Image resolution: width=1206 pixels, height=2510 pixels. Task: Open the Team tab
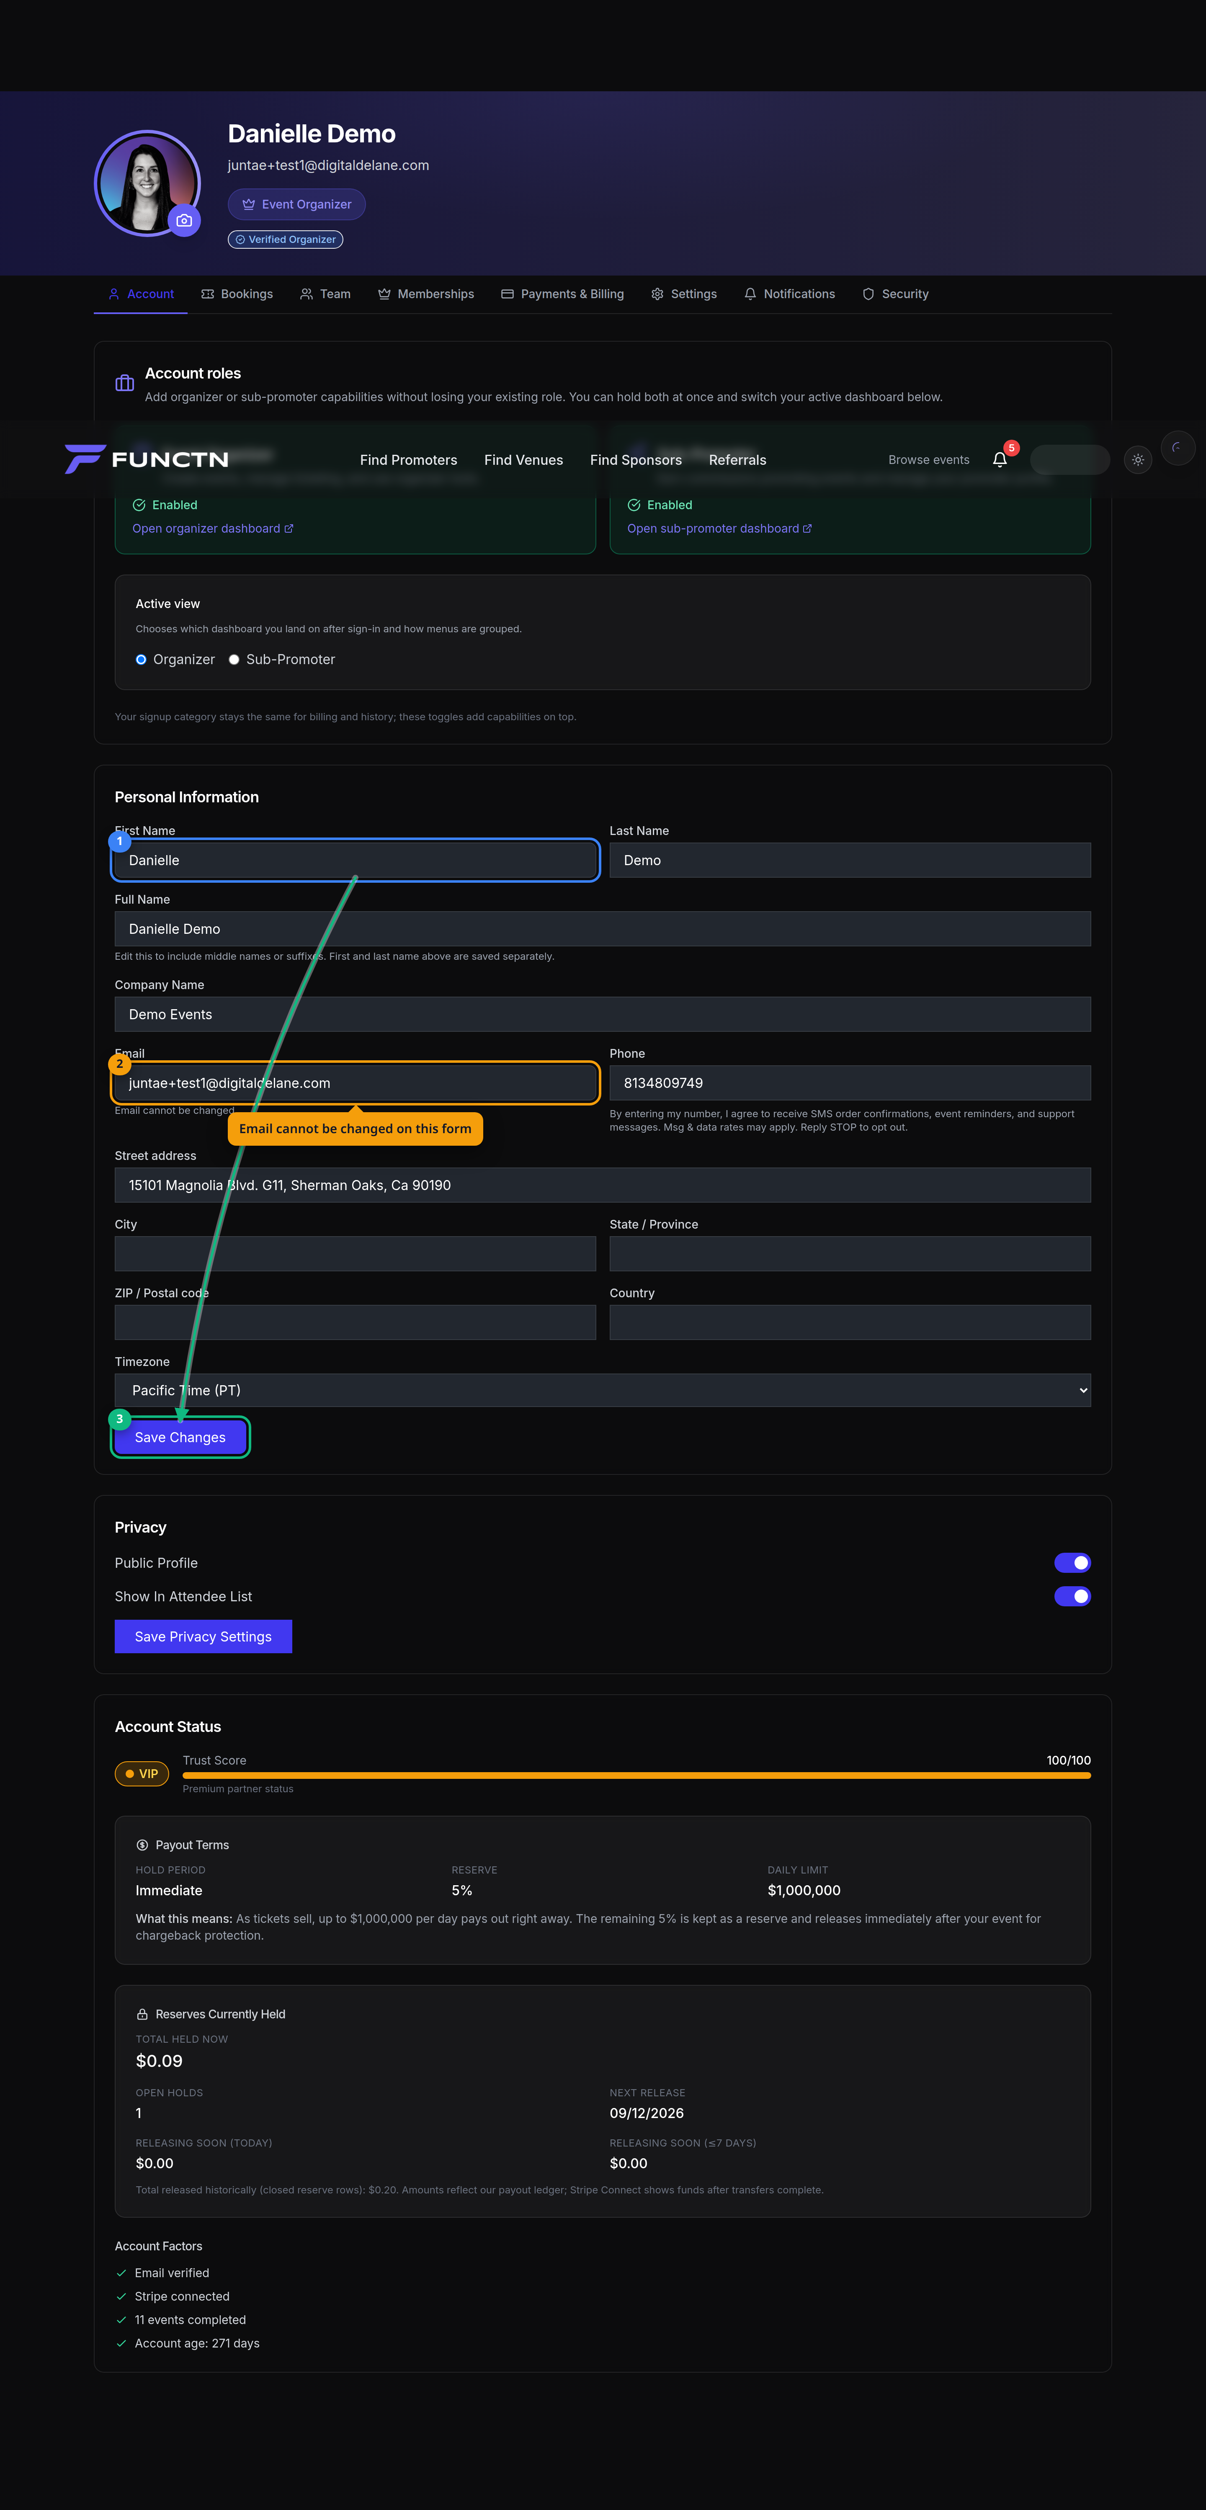[x=325, y=294]
